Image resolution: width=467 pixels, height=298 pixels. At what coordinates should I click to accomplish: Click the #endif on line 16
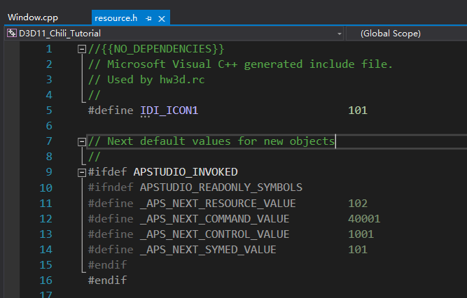click(108, 281)
